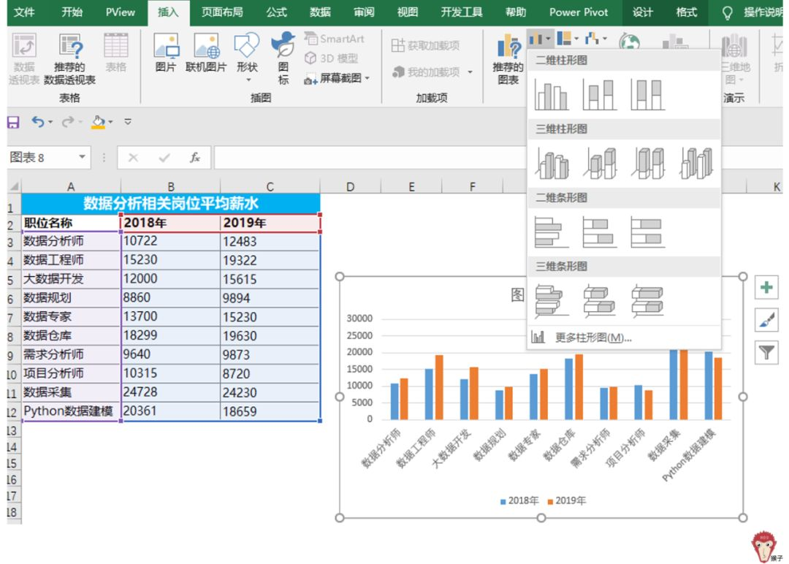Open the Chart Styles paintbrush button
The width and height of the screenshot is (789, 564).
click(x=766, y=320)
